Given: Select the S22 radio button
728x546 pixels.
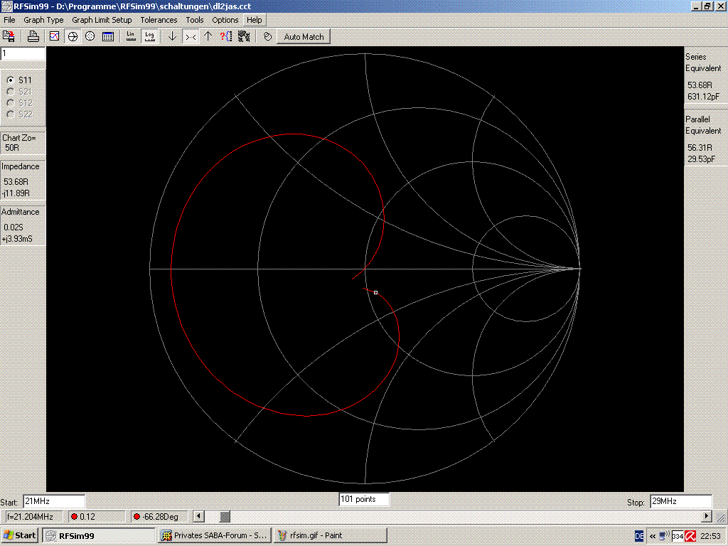Looking at the screenshot, I should tap(10, 114).
